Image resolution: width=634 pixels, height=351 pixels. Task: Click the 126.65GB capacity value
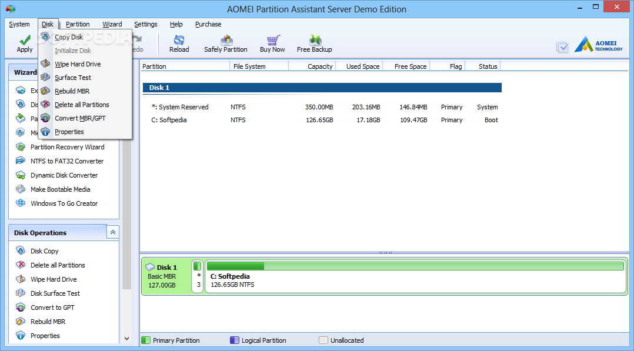pyautogui.click(x=320, y=120)
